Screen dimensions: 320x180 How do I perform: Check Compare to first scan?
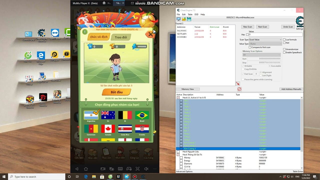coord(250,47)
